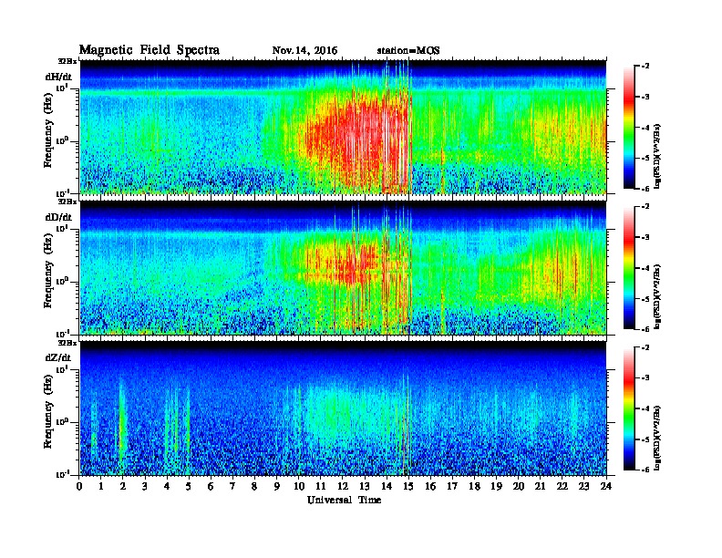
Task: Click hour tick label 22 on the time axis
Action: [562, 487]
